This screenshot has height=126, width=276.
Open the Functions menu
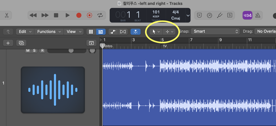pos(49,32)
